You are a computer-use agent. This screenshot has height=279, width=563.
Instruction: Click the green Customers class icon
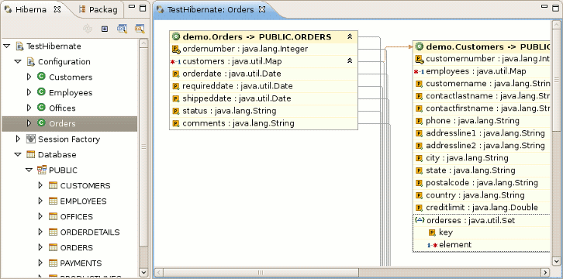41,77
